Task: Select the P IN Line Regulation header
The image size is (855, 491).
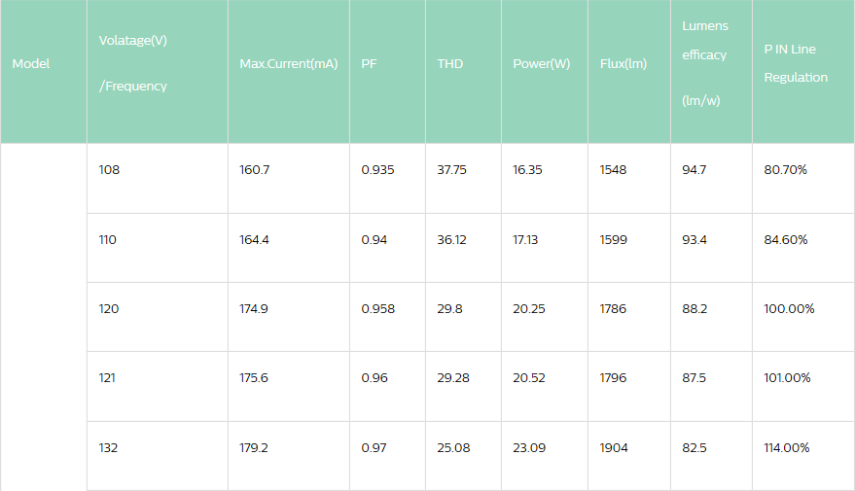Action: click(796, 63)
